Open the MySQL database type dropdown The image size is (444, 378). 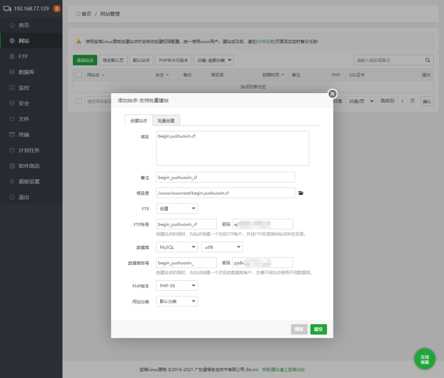click(x=176, y=247)
